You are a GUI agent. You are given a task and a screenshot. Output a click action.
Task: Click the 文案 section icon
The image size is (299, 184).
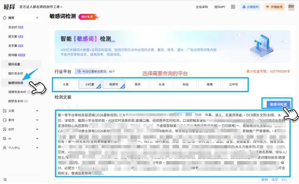pyautogui.click(x=5, y=111)
